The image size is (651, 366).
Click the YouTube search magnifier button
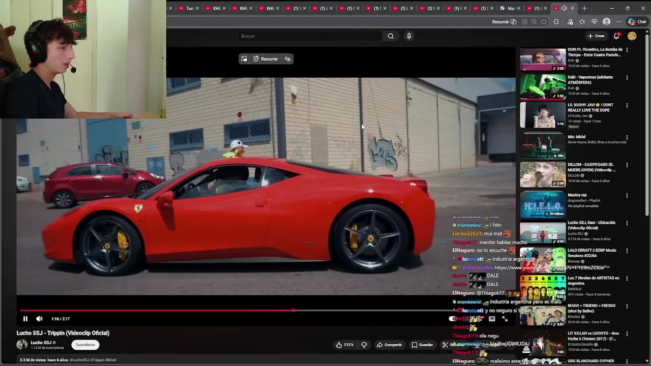point(391,36)
